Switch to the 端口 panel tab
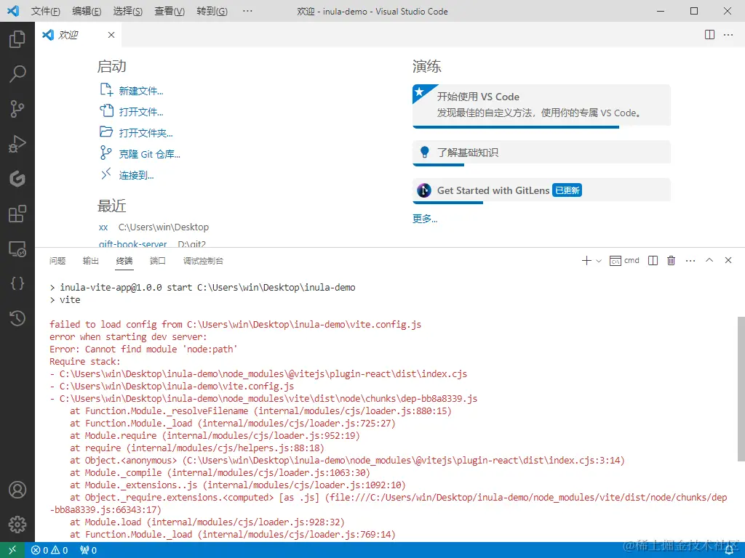This screenshot has height=558, width=745. (158, 261)
